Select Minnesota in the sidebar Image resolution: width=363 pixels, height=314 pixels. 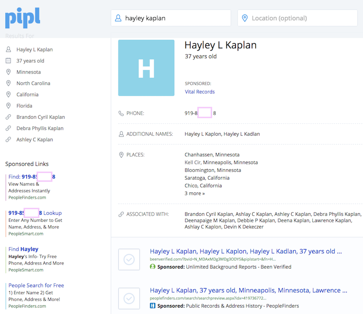point(29,72)
